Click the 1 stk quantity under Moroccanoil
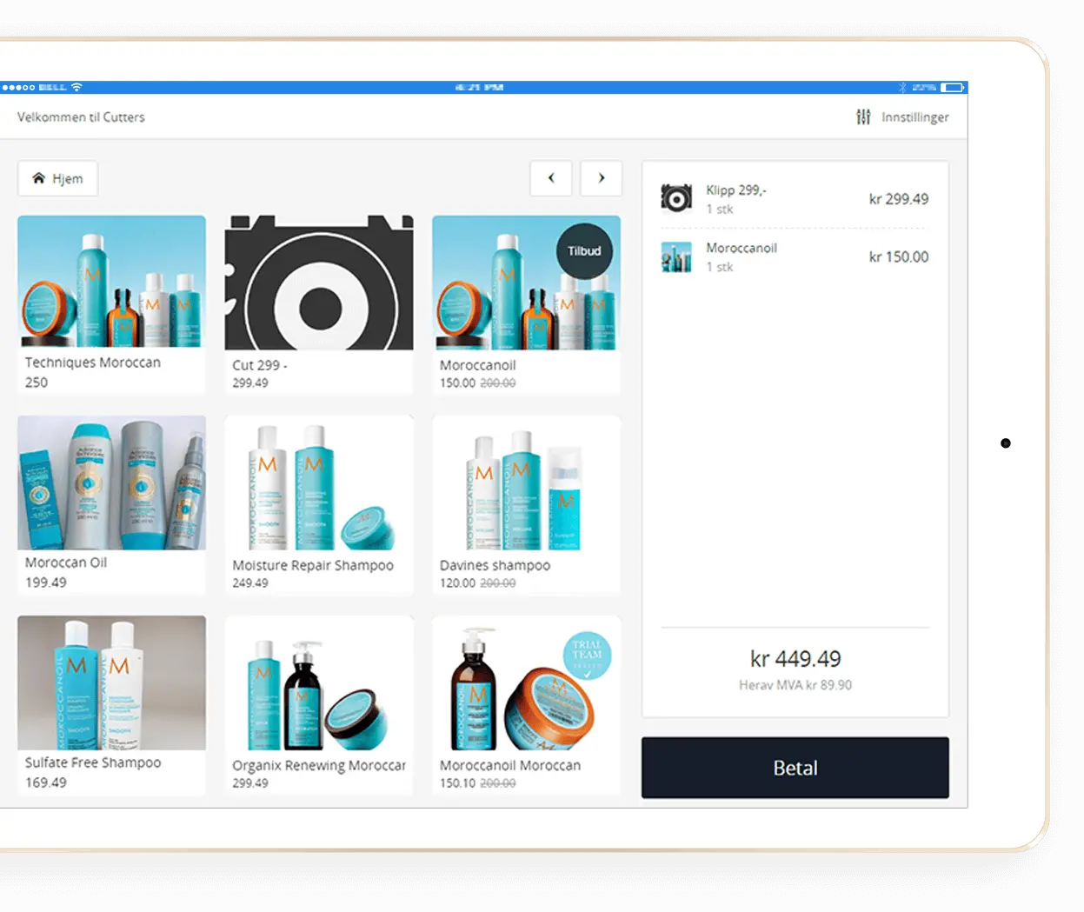 coord(720,267)
